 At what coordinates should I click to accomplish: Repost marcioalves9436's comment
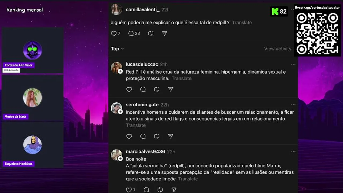(x=160, y=190)
